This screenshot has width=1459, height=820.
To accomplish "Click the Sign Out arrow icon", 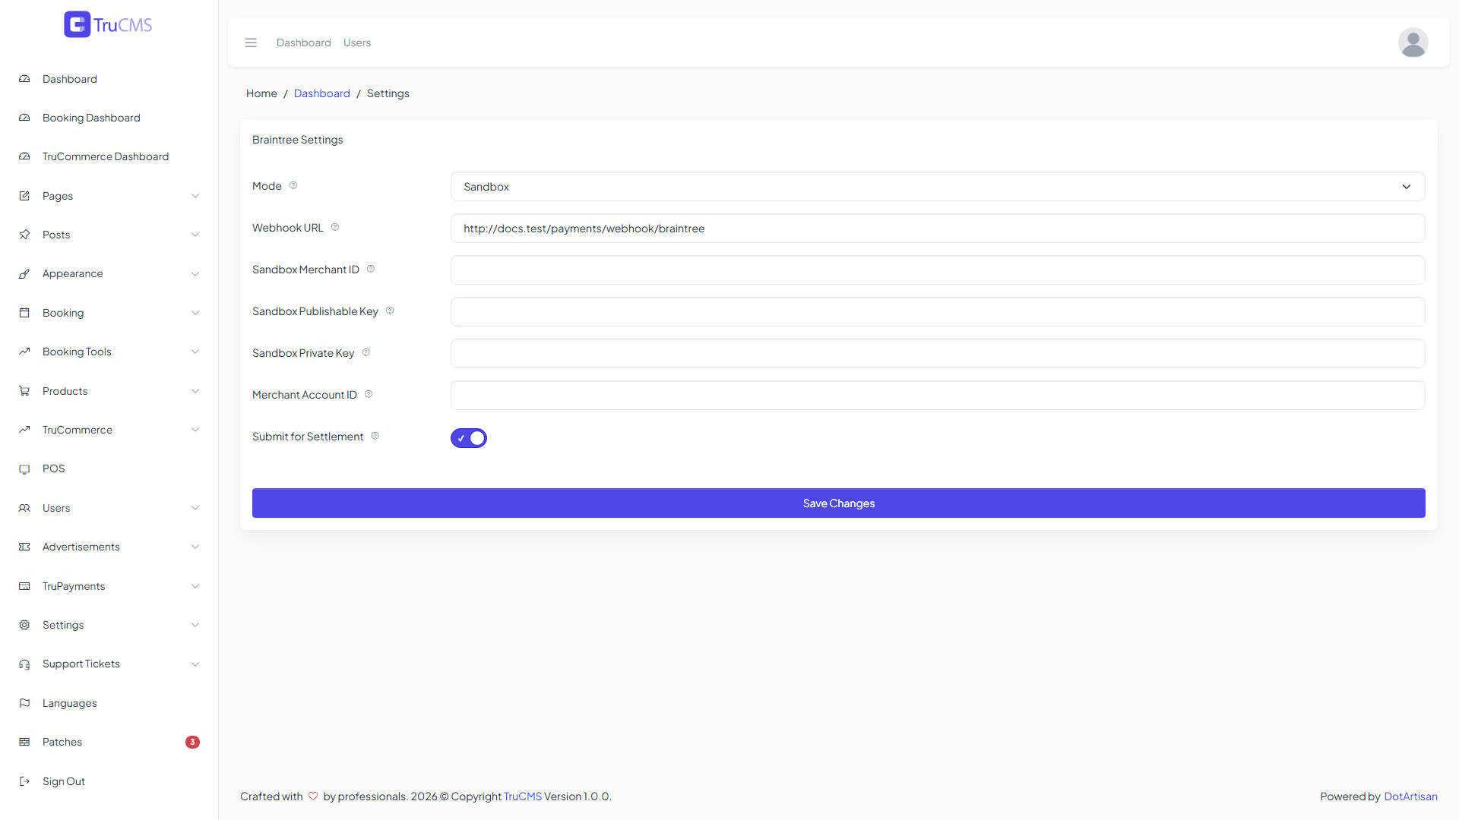I will 24,781.
